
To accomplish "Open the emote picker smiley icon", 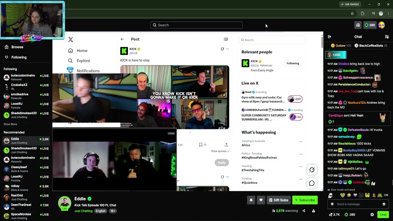I will 384,204.
